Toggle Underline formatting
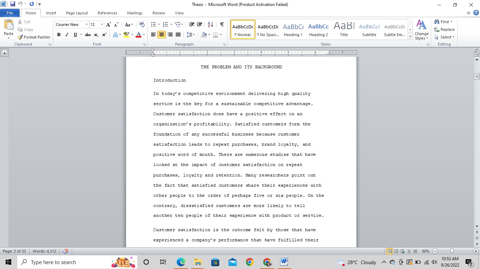 (75, 35)
